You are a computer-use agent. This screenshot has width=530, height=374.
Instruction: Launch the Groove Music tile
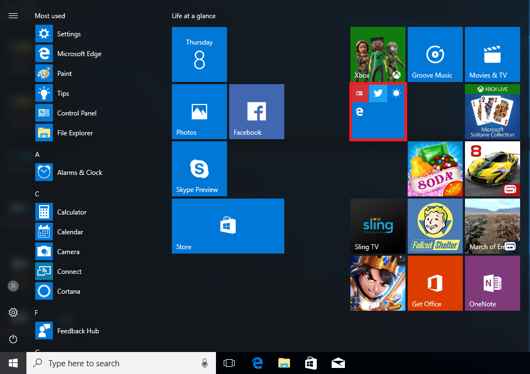coord(435,54)
